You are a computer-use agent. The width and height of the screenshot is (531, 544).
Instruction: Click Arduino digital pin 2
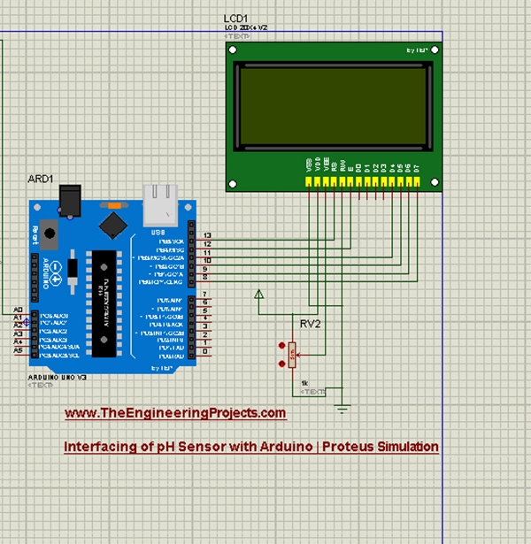(205, 334)
